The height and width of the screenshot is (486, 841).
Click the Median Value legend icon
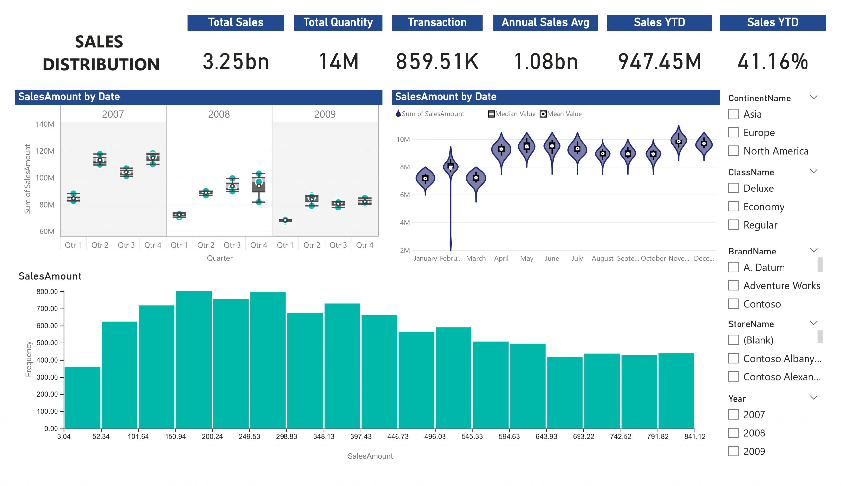point(491,114)
